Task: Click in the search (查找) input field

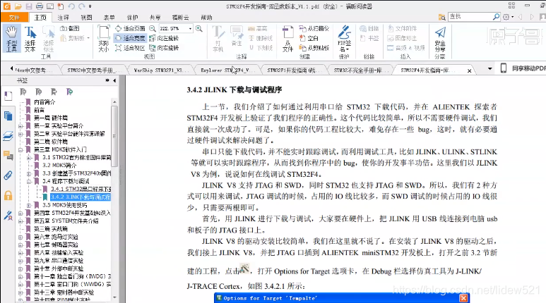Action: (x=470, y=16)
